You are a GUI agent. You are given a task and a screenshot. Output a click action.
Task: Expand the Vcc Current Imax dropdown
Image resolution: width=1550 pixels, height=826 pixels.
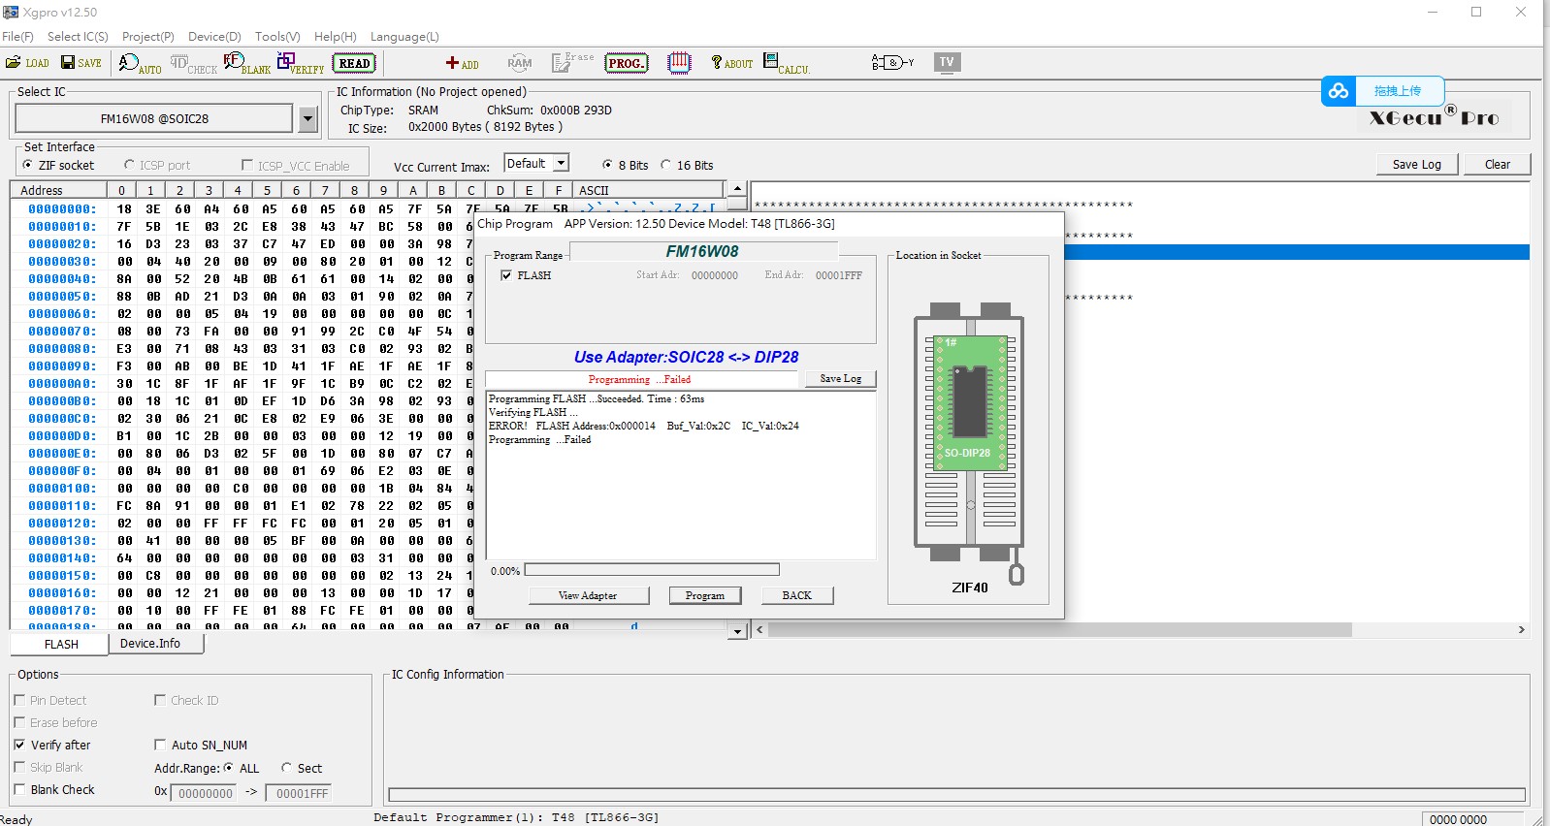tap(560, 164)
